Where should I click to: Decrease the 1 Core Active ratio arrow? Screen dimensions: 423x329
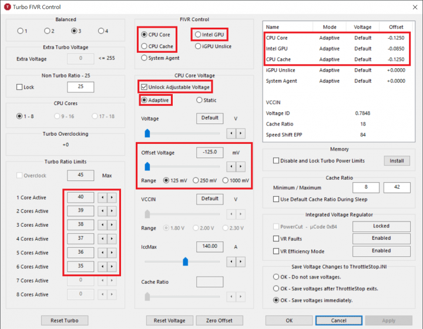tap(102, 197)
